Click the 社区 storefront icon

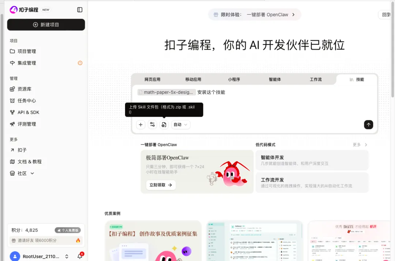pos(12,174)
